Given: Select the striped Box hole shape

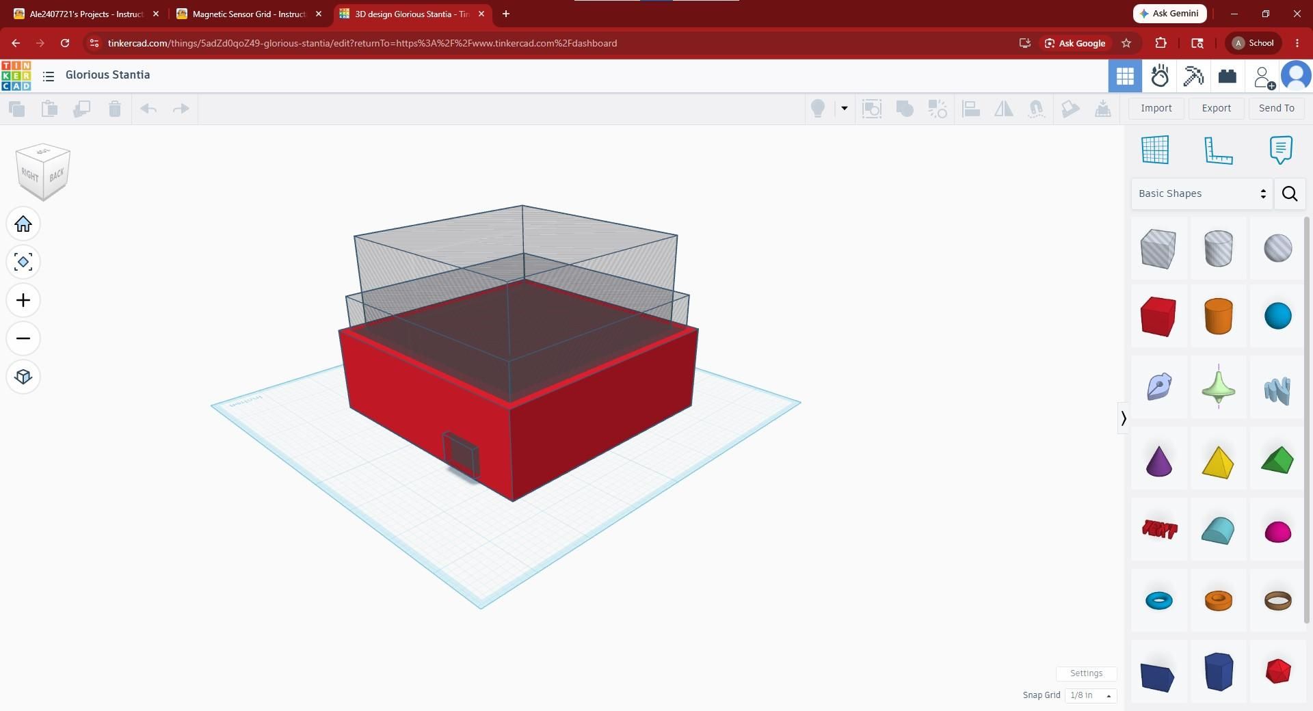Looking at the screenshot, I should 1158,248.
